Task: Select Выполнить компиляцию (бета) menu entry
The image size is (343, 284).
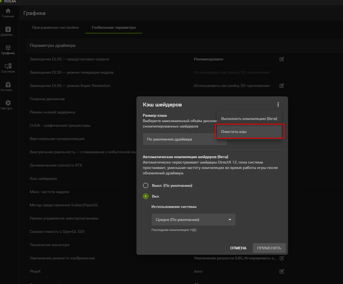Action: coord(249,119)
